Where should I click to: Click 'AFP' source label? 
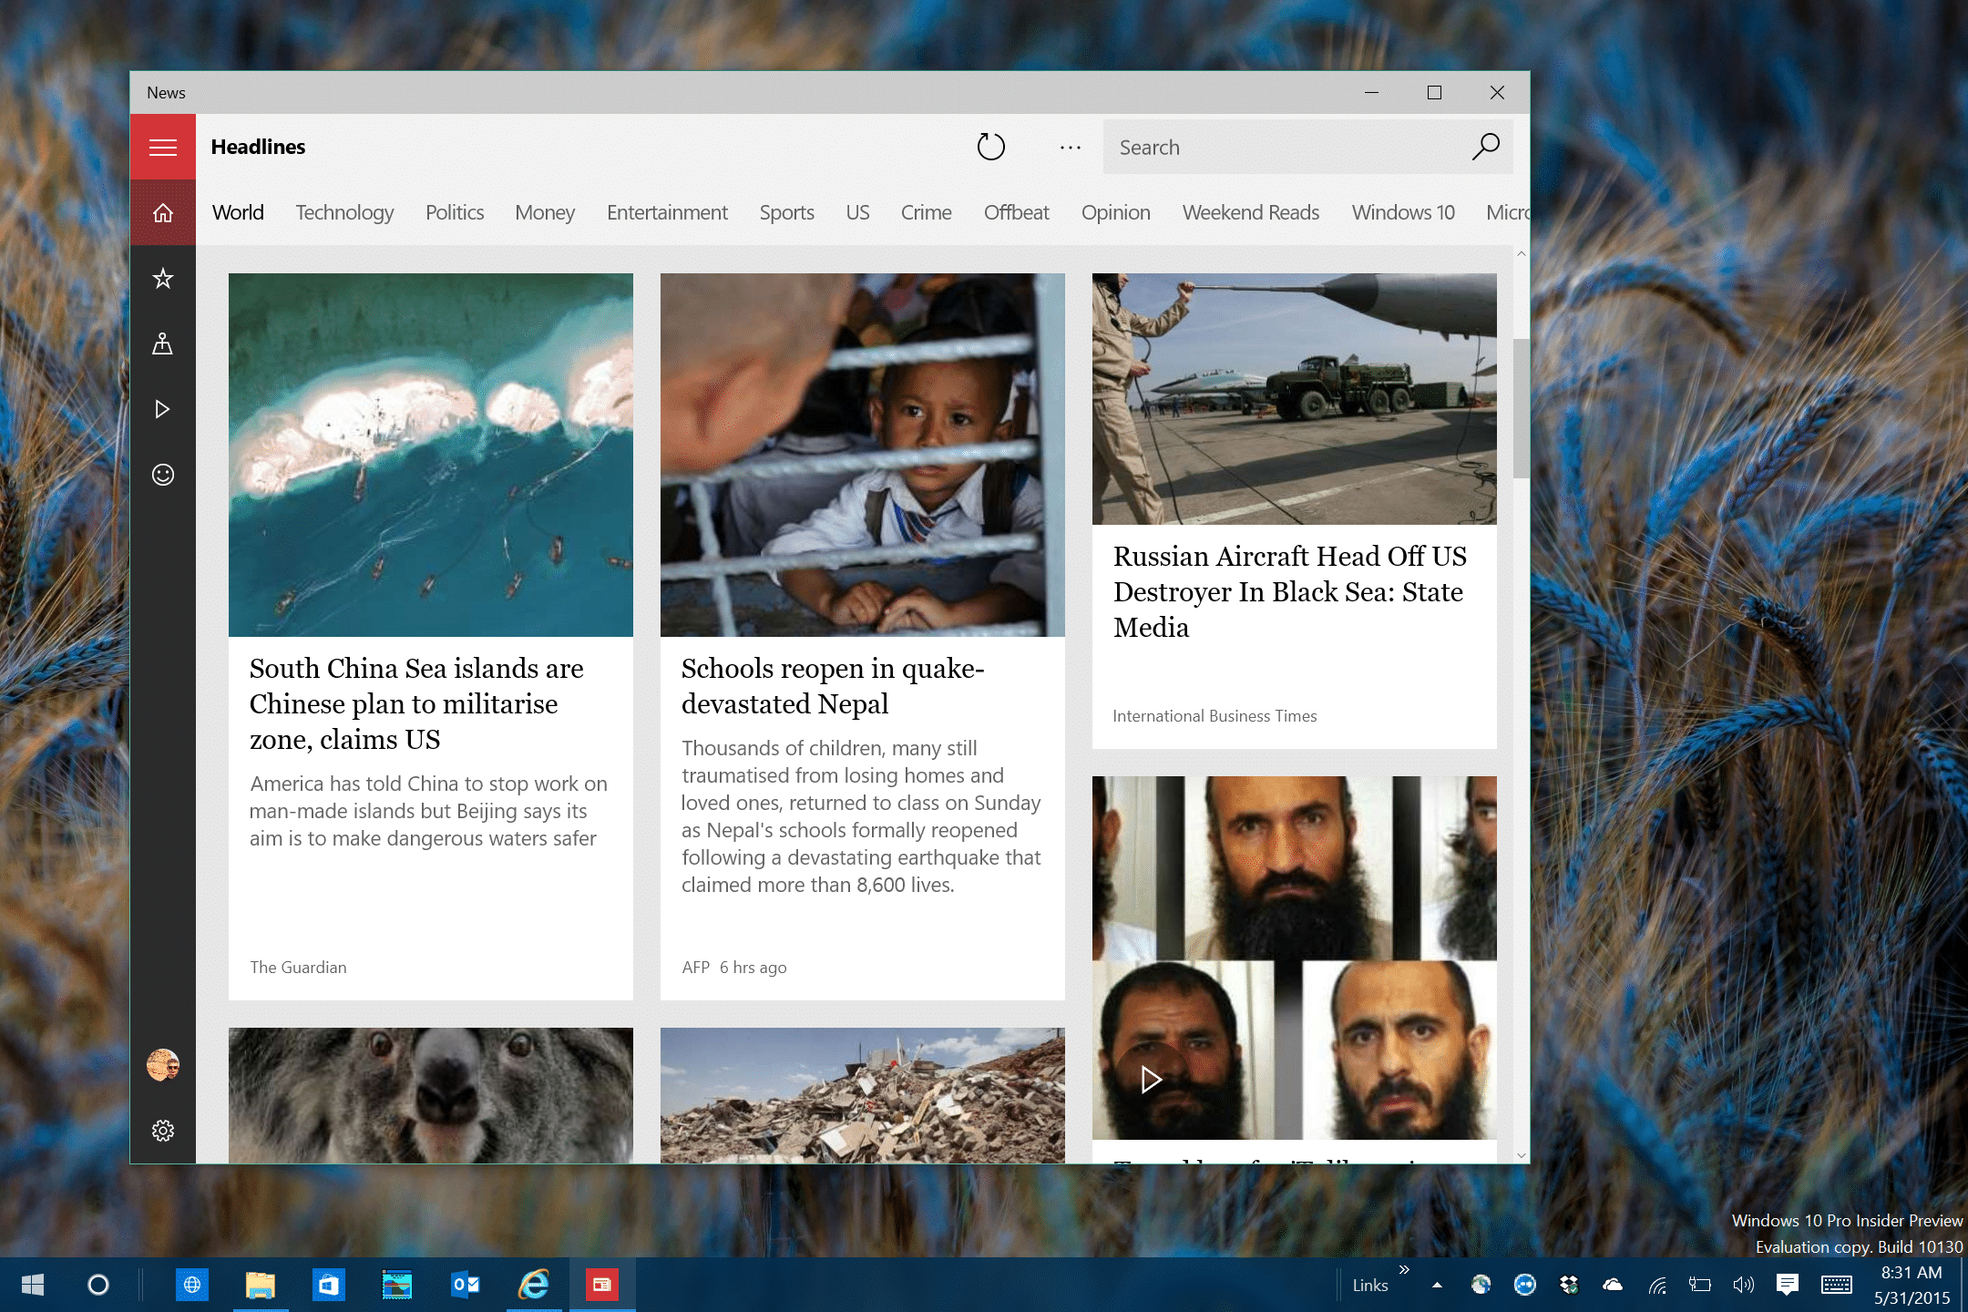point(695,967)
